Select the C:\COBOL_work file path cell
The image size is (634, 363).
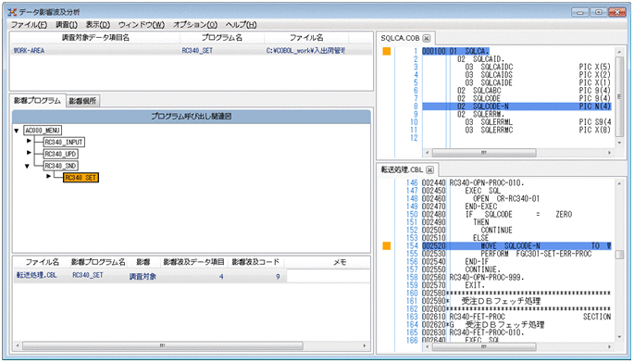(305, 51)
